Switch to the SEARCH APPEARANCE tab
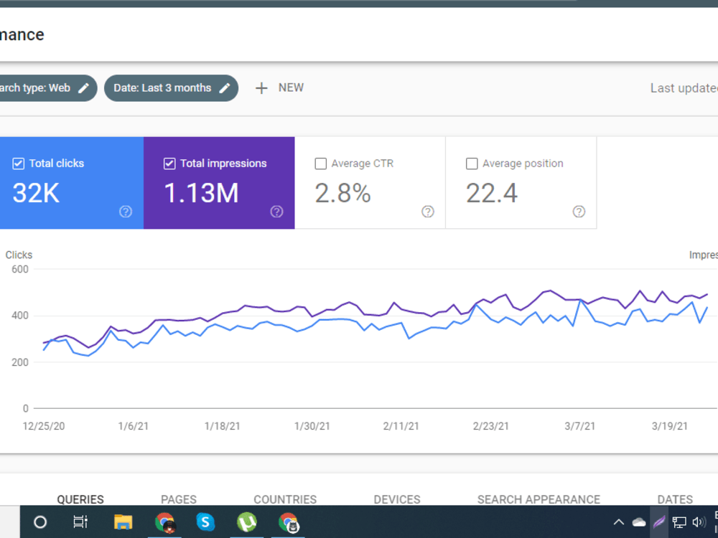 (538, 499)
